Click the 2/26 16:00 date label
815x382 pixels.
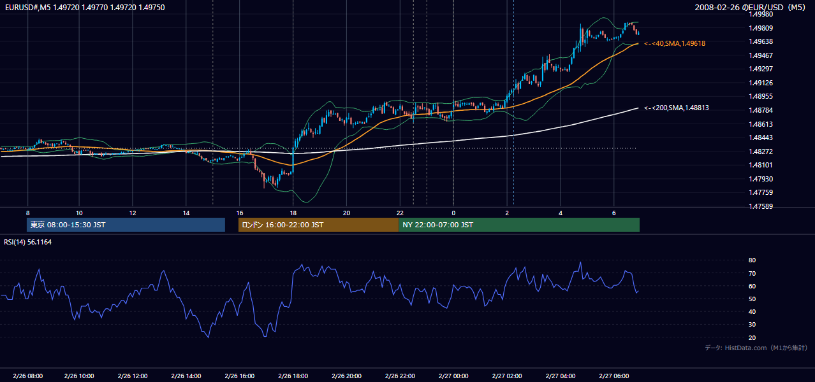pos(241,376)
